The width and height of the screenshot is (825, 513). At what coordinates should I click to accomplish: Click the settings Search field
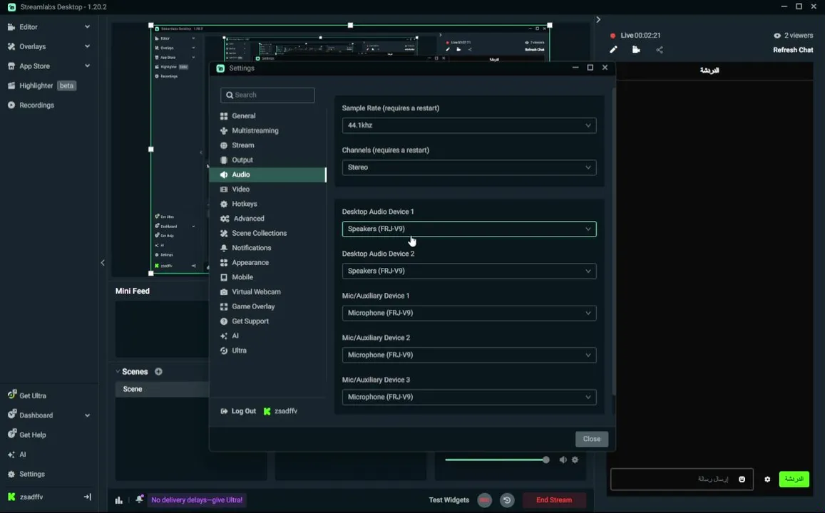[268, 95]
